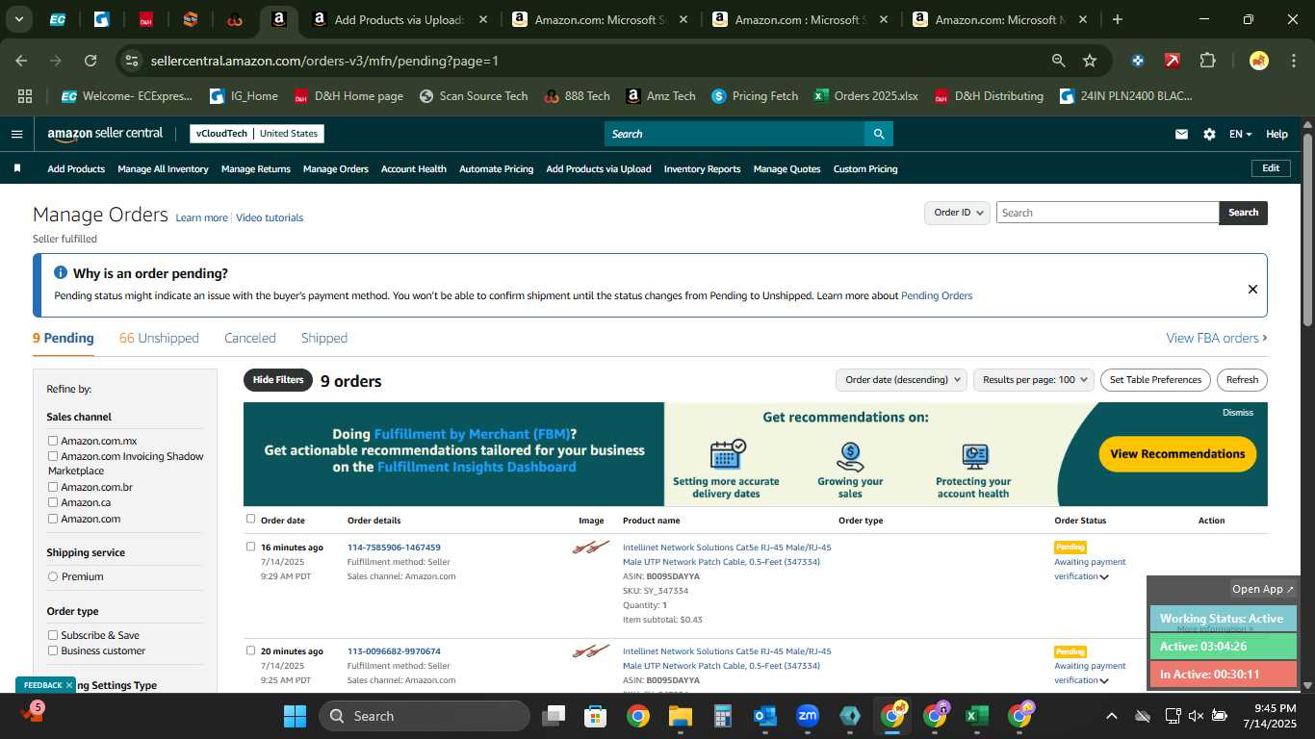
Task: Click the first order's cable product thumbnail
Action: pos(591,548)
